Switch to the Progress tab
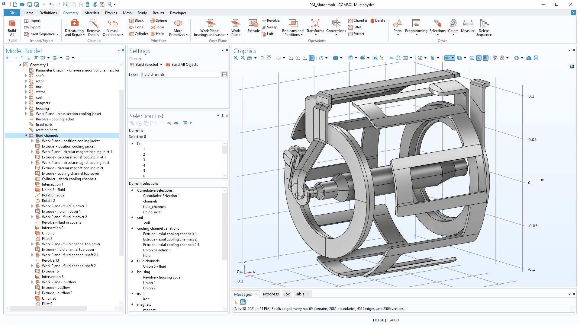The height and width of the screenshot is (325, 580). point(271,294)
